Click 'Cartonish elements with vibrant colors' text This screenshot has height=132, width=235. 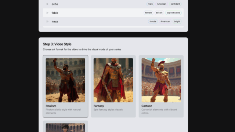pyautogui.click(x=159, y=111)
